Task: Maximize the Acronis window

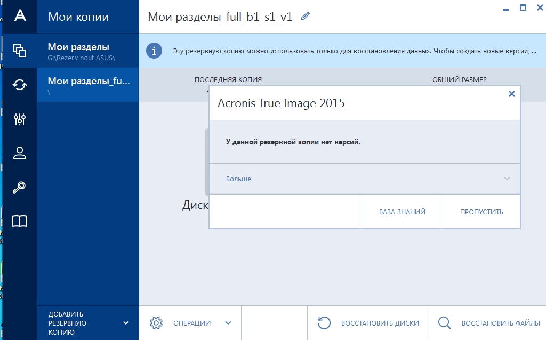Action: [x=523, y=7]
